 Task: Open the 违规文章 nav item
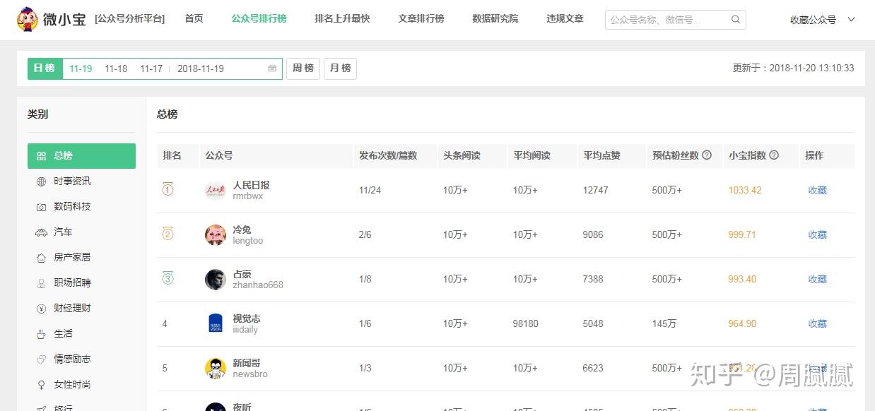tap(565, 19)
